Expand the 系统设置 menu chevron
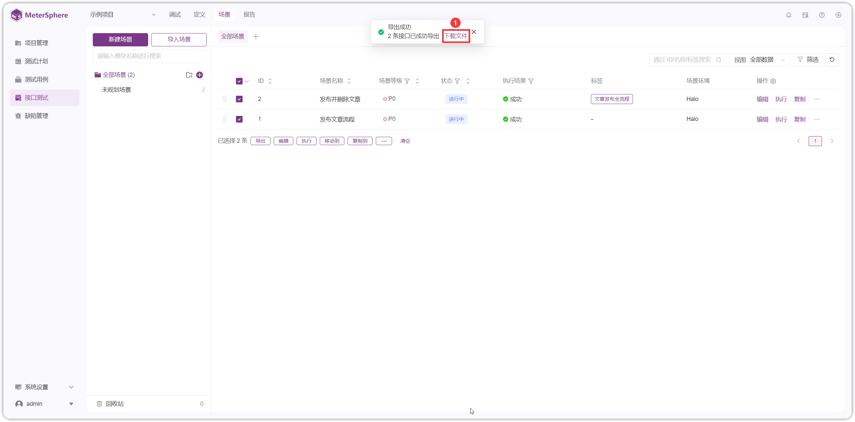The width and height of the screenshot is (855, 422). pyautogui.click(x=71, y=387)
